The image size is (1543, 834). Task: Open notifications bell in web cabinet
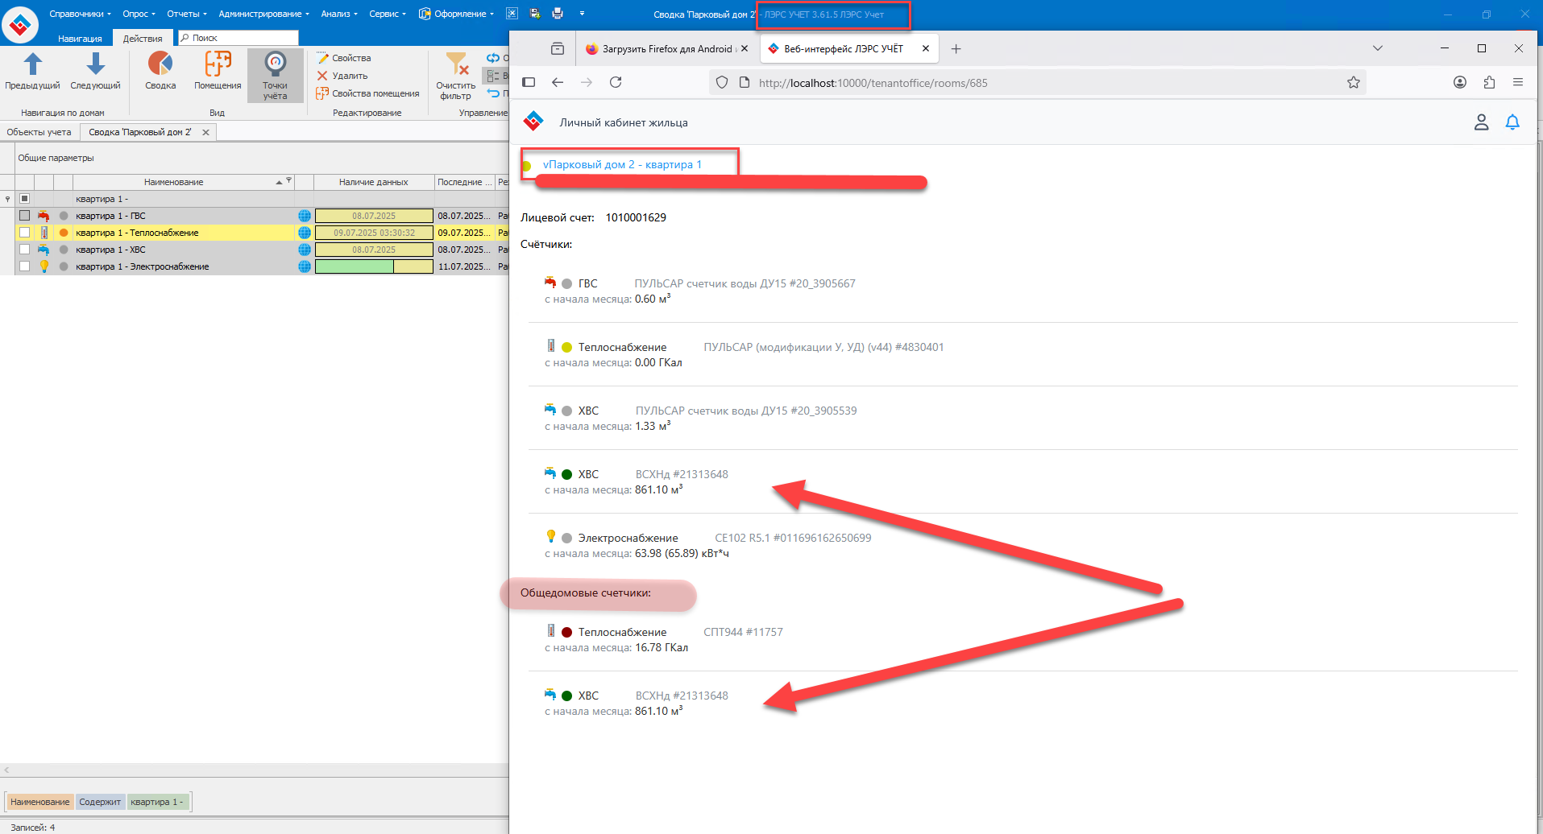(1512, 122)
